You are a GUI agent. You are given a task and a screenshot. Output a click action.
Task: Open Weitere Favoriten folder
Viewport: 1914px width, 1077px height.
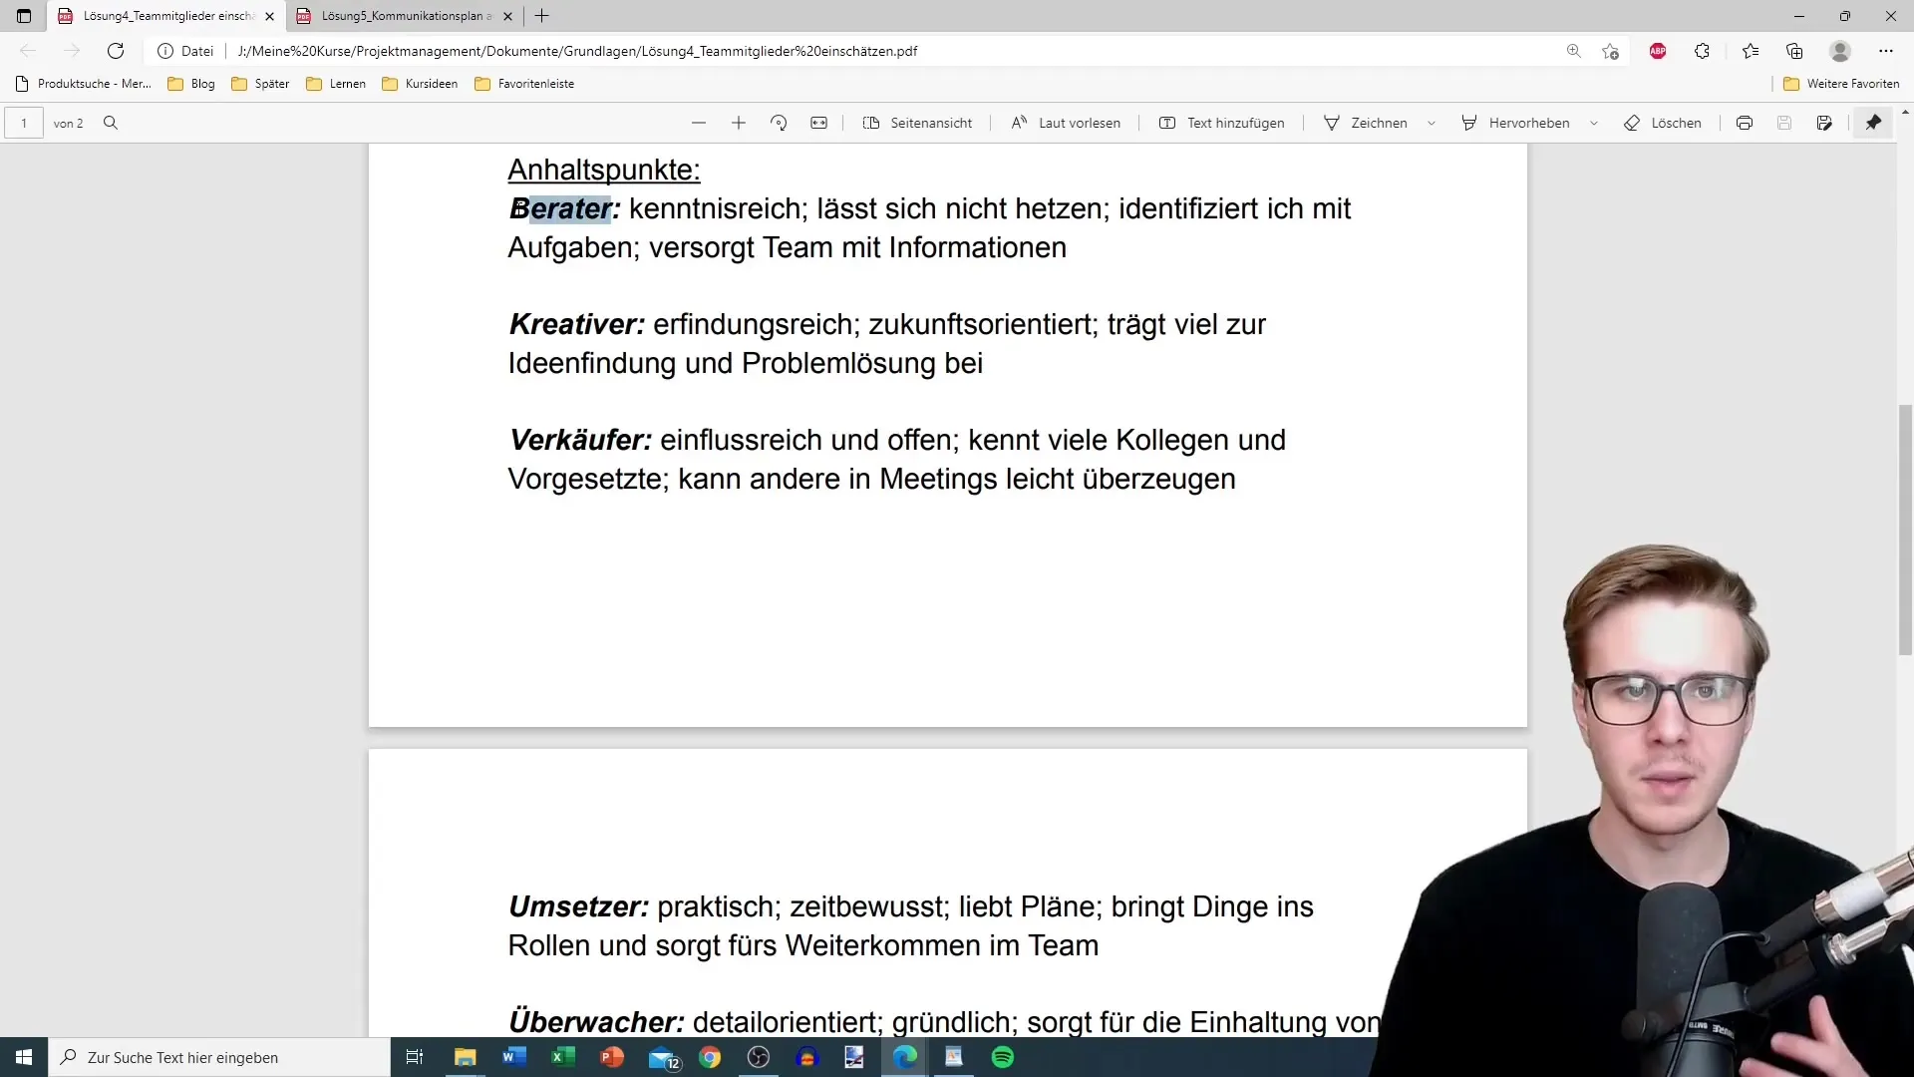pyautogui.click(x=1841, y=84)
